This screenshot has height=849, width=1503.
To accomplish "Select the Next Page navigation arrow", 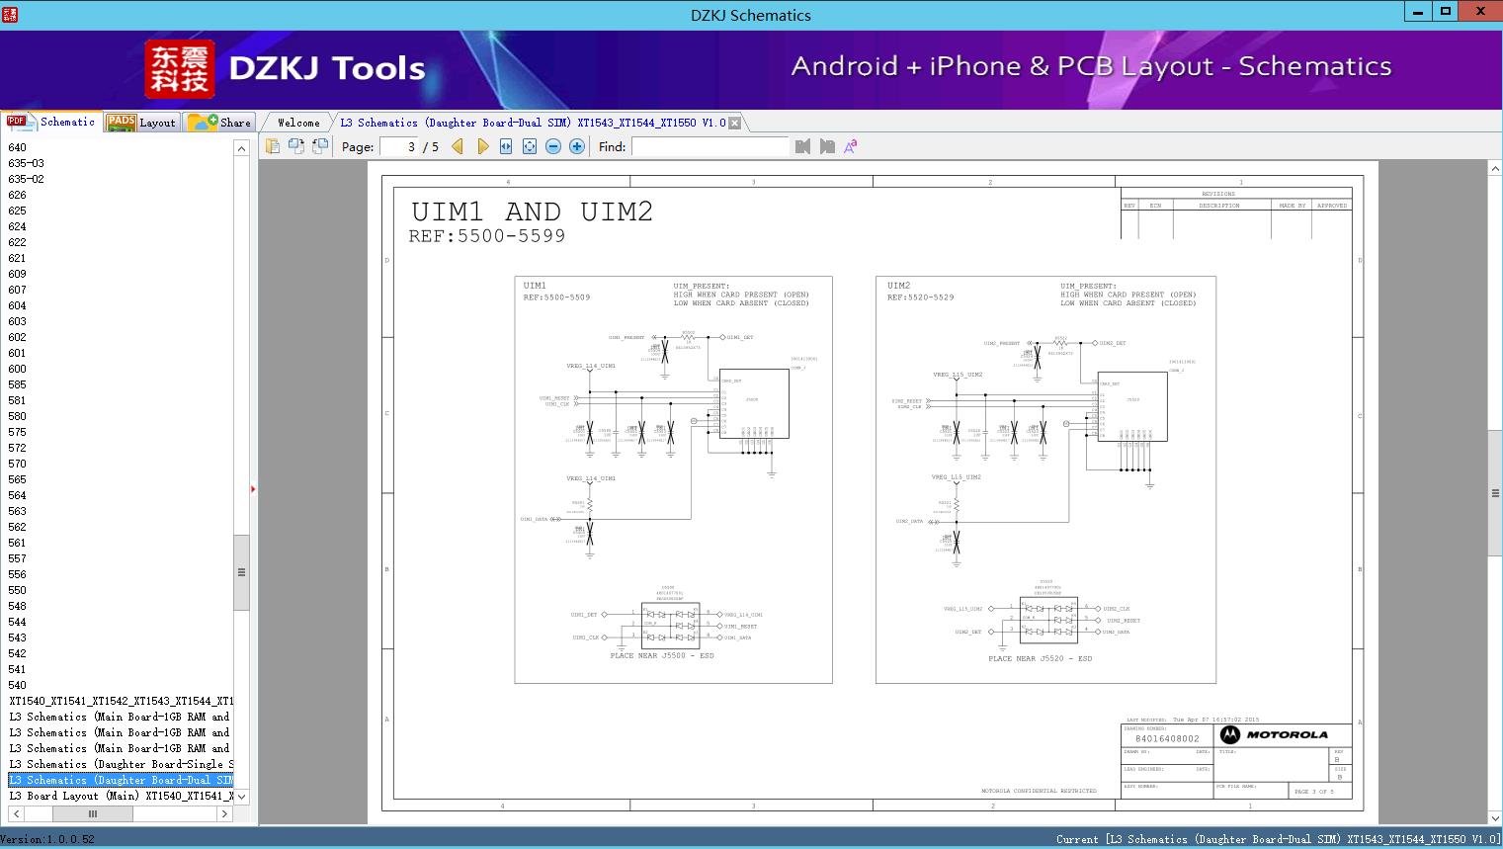I will 482,145.
